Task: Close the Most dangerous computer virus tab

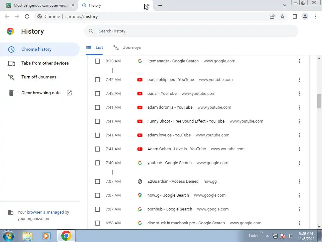Action: pyautogui.click(x=73, y=6)
